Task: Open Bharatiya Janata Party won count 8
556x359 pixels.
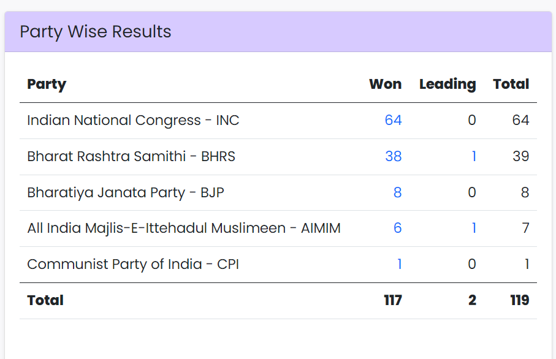Action: pos(397,192)
